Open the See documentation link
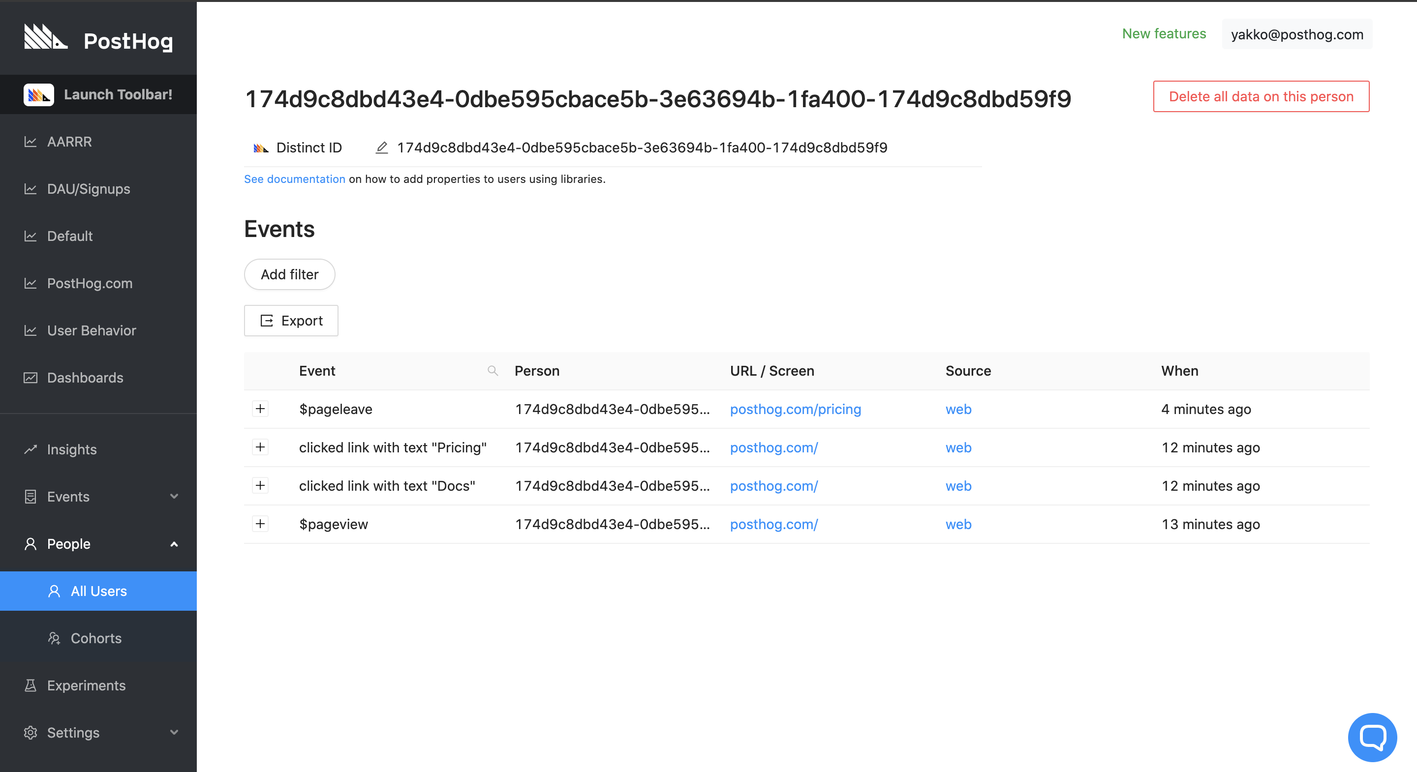Image resolution: width=1417 pixels, height=772 pixels. (294, 178)
